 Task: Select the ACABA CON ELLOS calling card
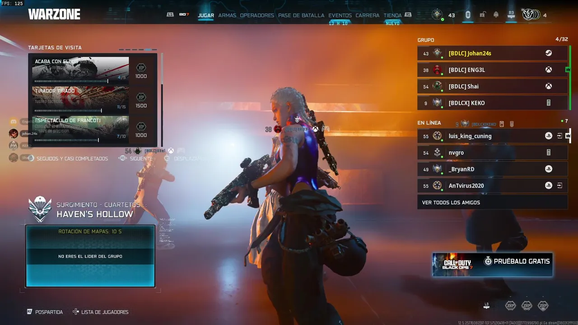pyautogui.click(x=80, y=70)
